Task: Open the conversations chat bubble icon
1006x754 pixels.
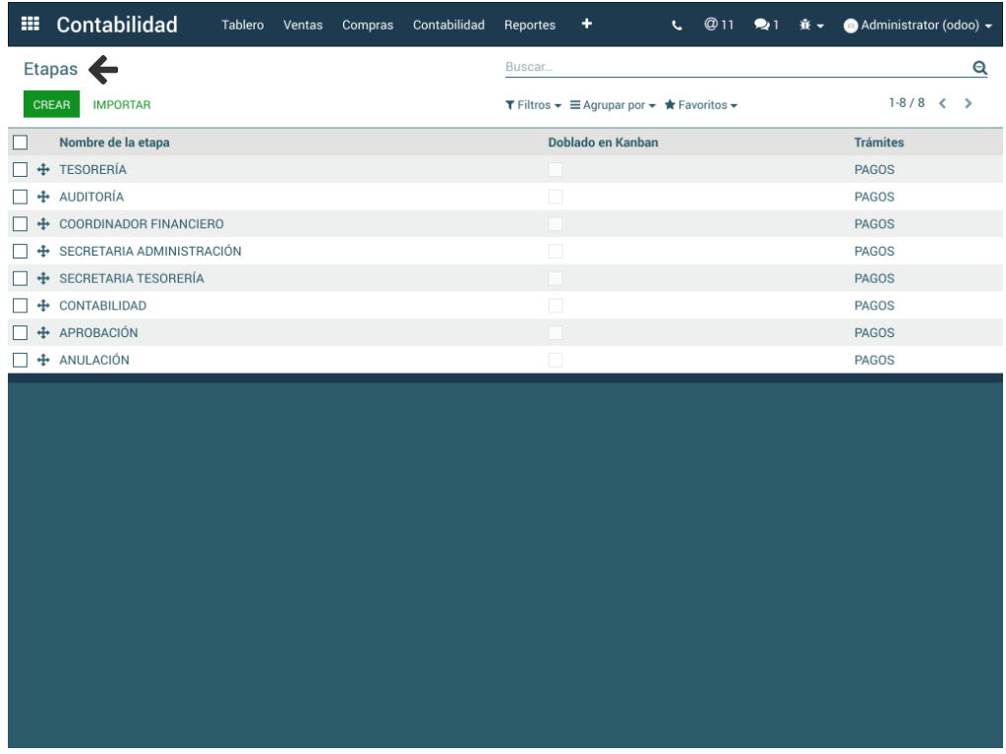Action: click(766, 26)
